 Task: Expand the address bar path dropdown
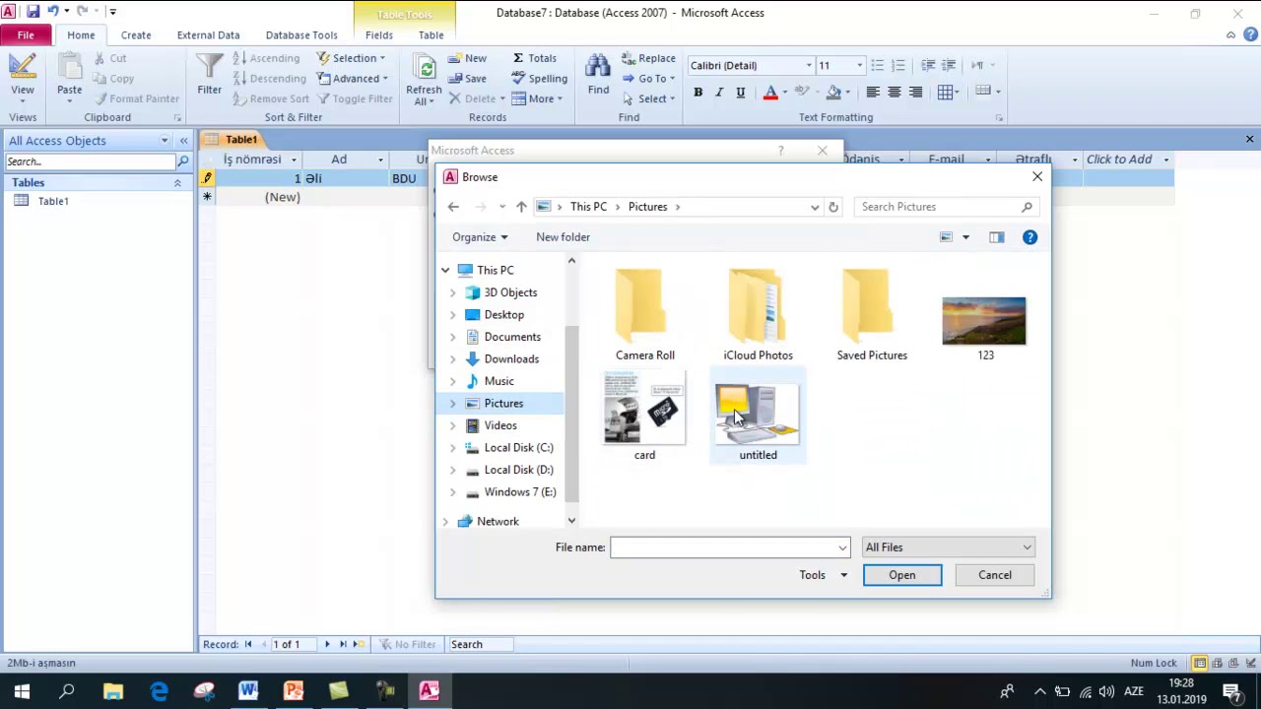[815, 207]
